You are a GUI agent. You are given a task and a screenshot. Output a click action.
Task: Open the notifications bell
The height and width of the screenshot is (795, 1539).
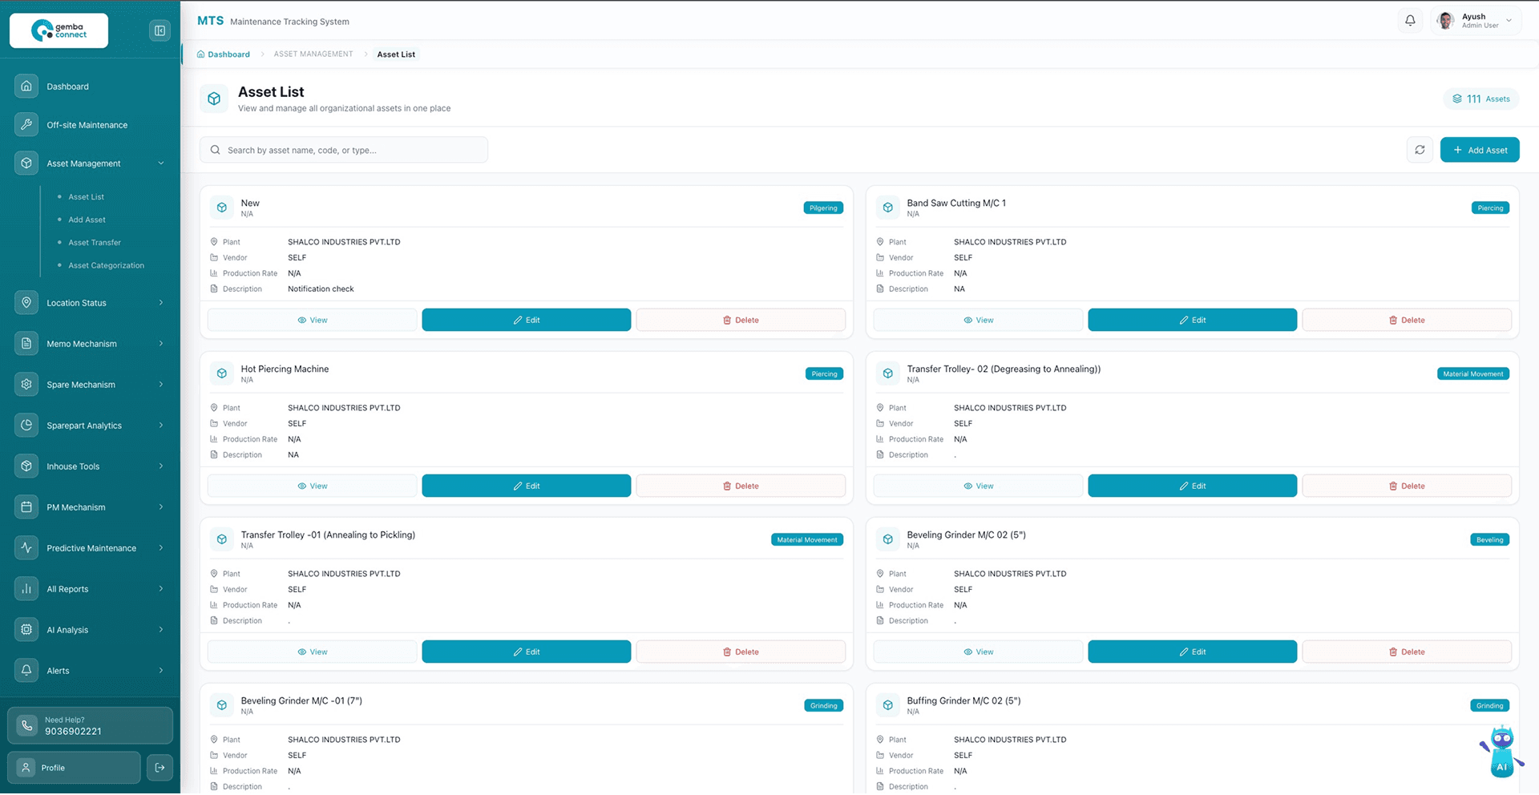pos(1410,21)
